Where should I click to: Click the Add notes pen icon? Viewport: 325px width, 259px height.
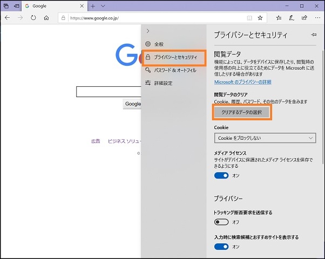click(x=292, y=17)
